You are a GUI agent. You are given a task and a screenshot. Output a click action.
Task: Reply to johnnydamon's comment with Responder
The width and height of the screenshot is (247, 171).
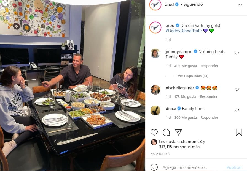pyautogui.click(x=209, y=66)
